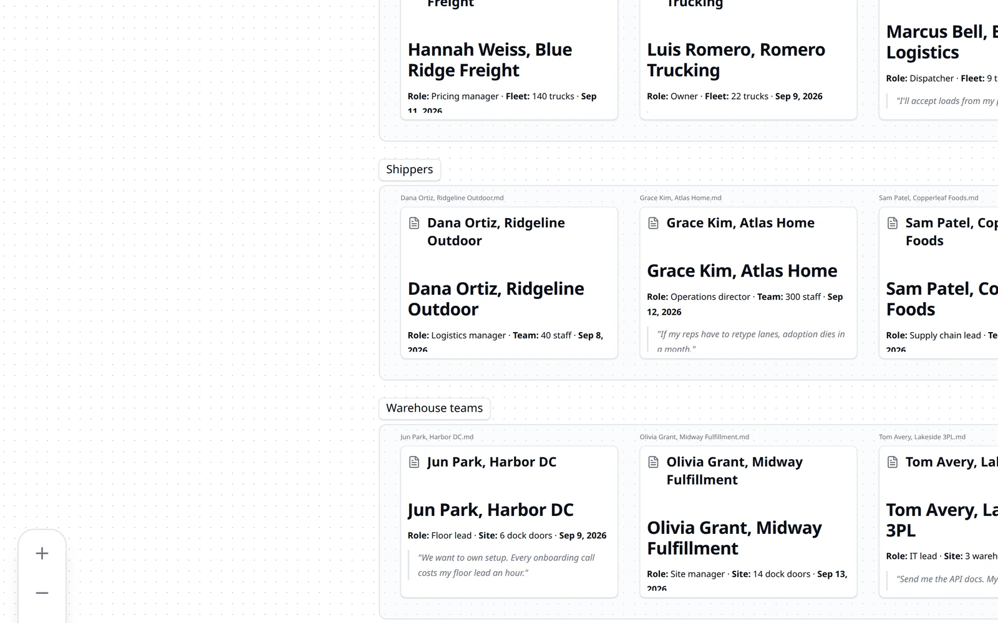Click file label Sam Patel, Copperleaf Foods.md
Image resolution: width=998 pixels, height=623 pixels.
coord(929,198)
